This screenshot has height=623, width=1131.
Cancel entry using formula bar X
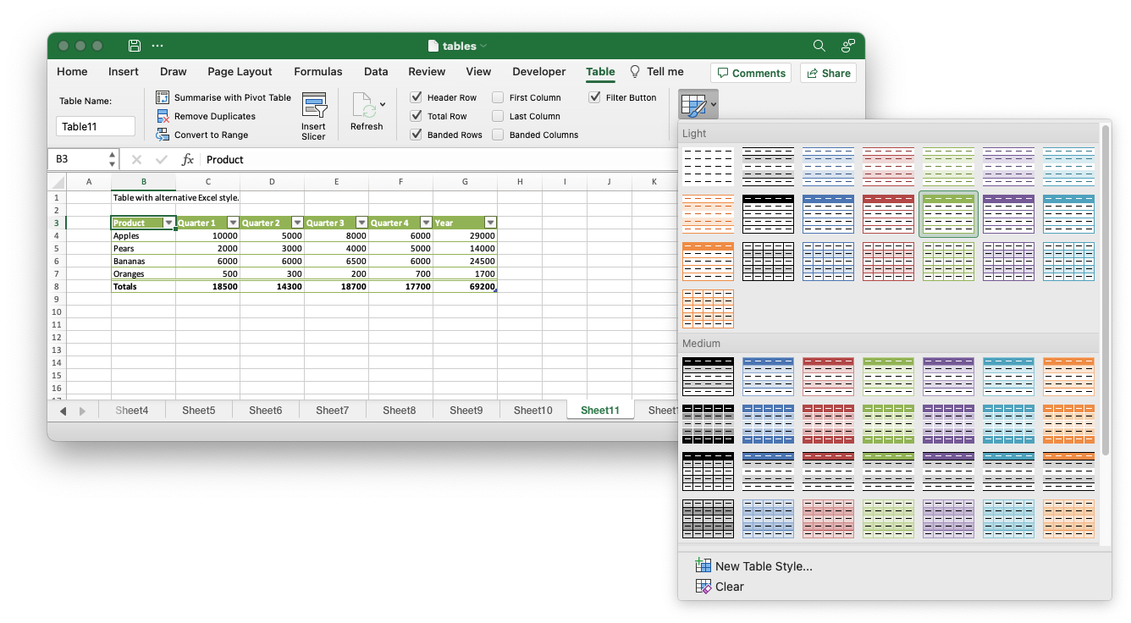point(136,159)
